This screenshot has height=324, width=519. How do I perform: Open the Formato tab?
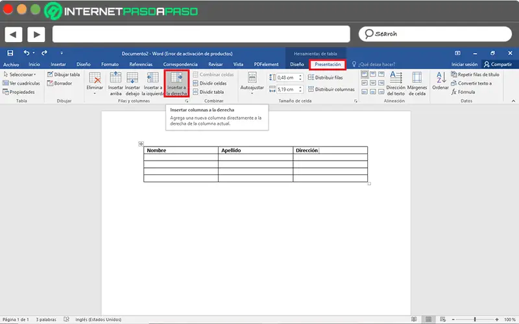[110, 64]
